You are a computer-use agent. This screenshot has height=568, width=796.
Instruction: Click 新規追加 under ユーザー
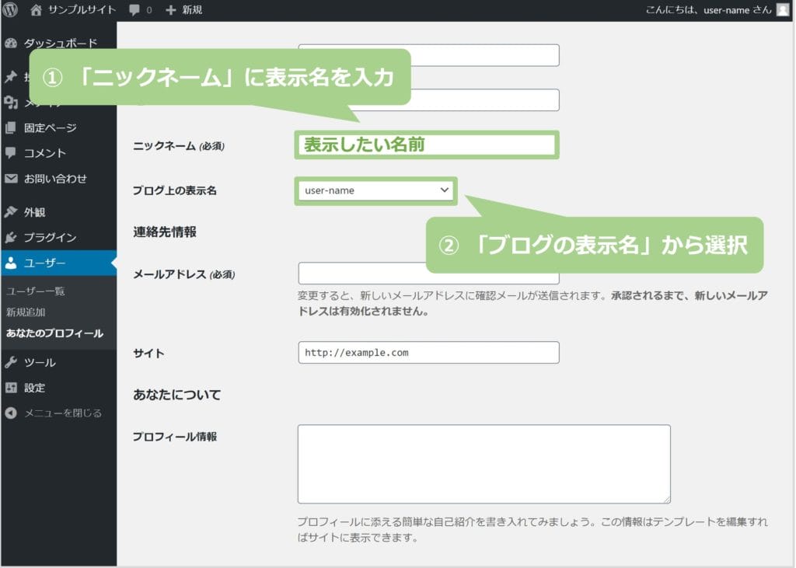26,312
